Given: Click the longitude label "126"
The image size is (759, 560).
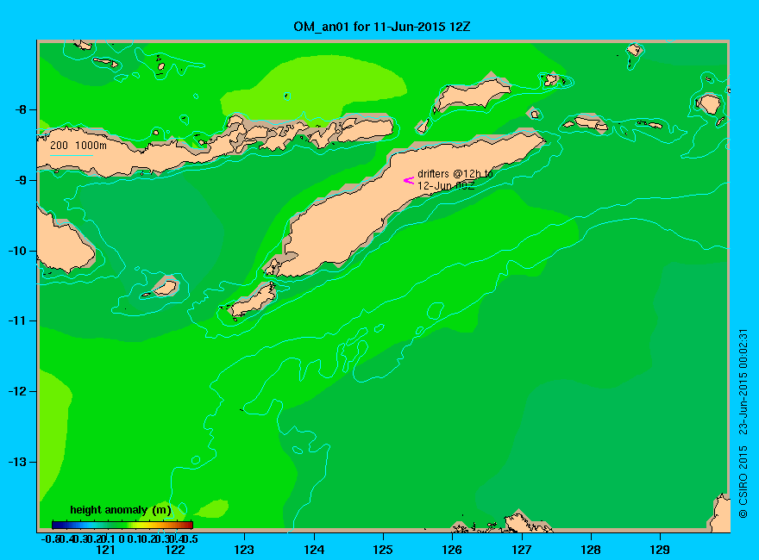Looking at the screenshot, I should 453,550.
